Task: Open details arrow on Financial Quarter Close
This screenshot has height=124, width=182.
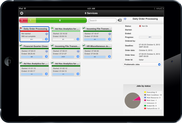Action: pos(46,57)
